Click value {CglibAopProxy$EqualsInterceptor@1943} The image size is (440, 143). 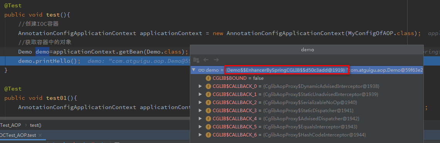click(310, 127)
